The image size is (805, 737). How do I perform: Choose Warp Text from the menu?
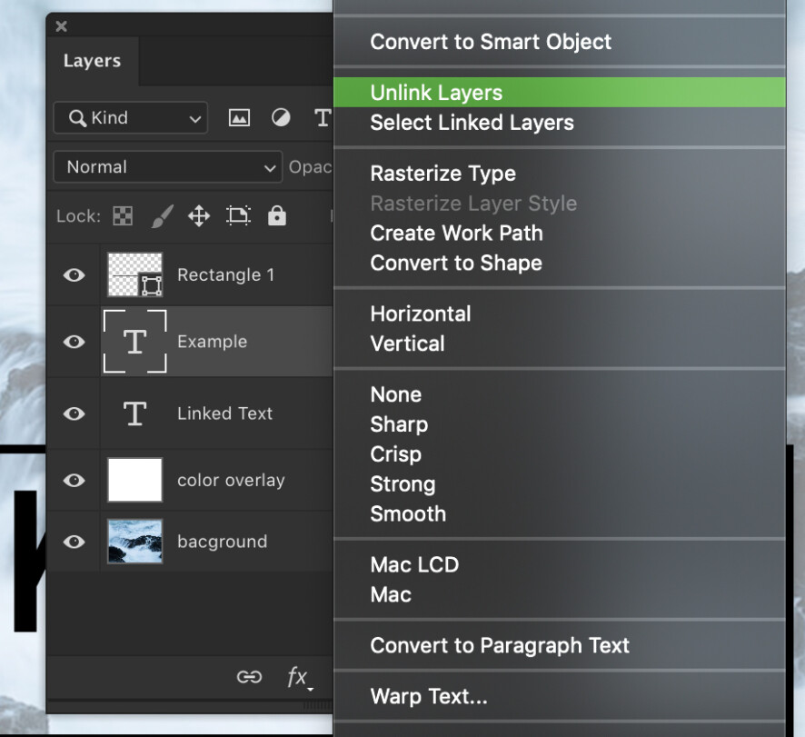(430, 696)
